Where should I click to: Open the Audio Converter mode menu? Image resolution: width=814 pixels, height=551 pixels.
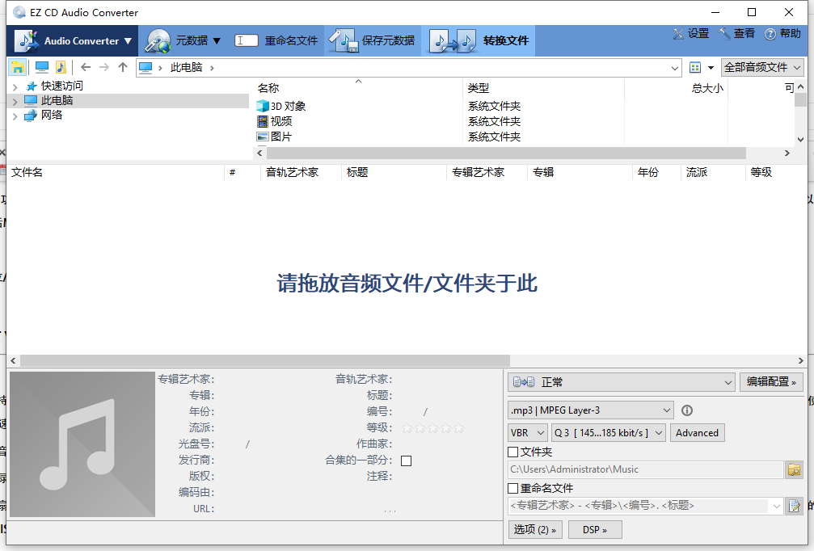coord(74,40)
